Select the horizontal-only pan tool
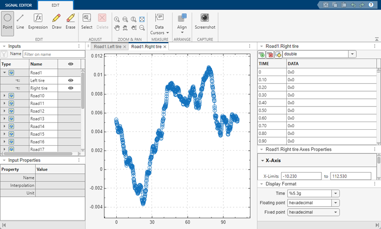 pyautogui.click(x=125, y=28)
